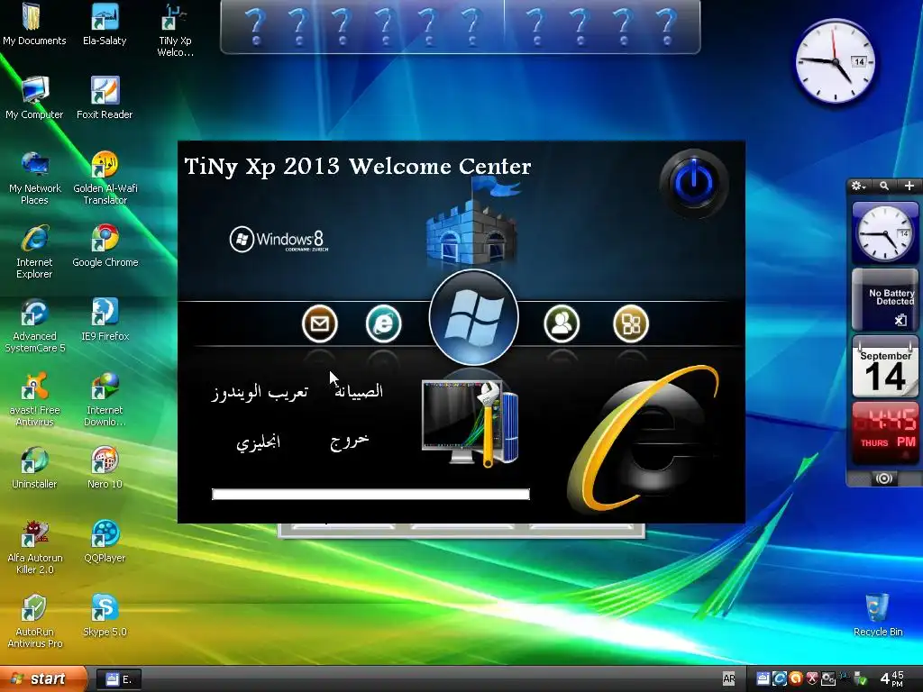Open sidebar gadget settings gear dropdown
The height and width of the screenshot is (692, 923).
pyautogui.click(x=858, y=186)
